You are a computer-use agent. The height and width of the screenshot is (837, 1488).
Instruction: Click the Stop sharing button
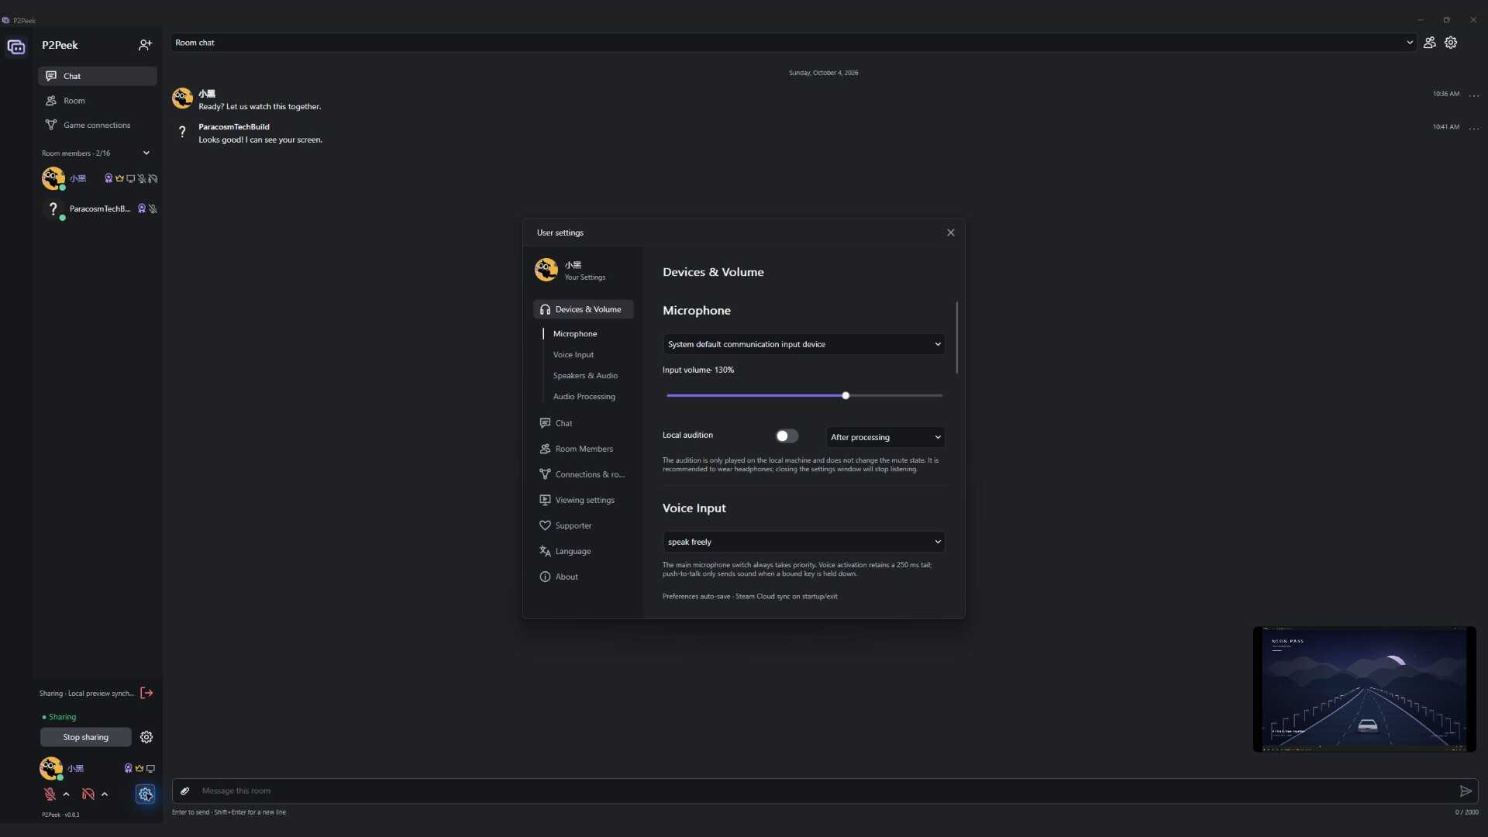[86, 737]
